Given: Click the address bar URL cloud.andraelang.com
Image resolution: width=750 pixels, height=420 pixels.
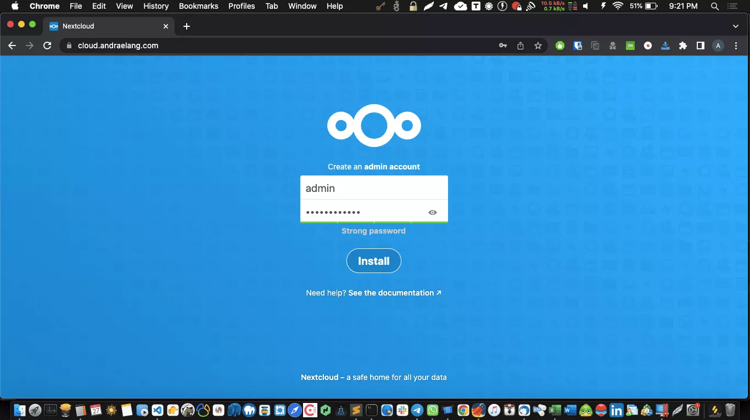Looking at the screenshot, I should 118,46.
